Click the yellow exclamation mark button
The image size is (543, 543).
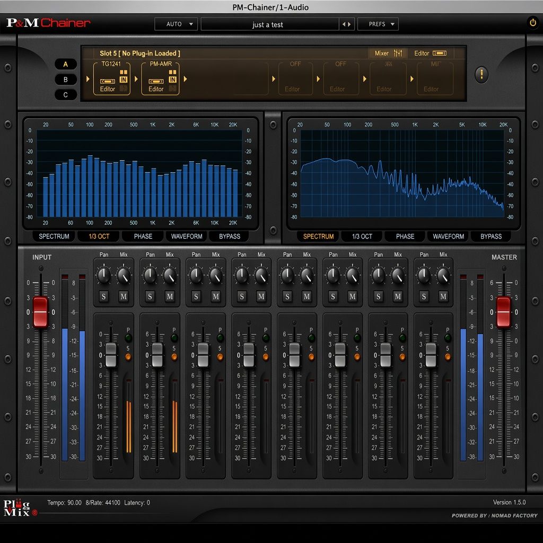(481, 74)
